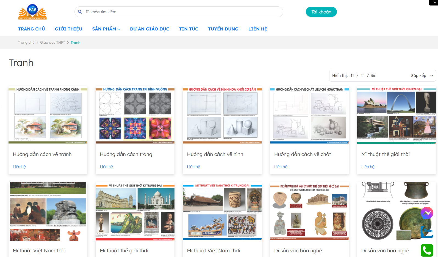The height and width of the screenshot is (257, 438).
Task: Open Tuyển Dụng in navigation
Action: coord(223,29)
